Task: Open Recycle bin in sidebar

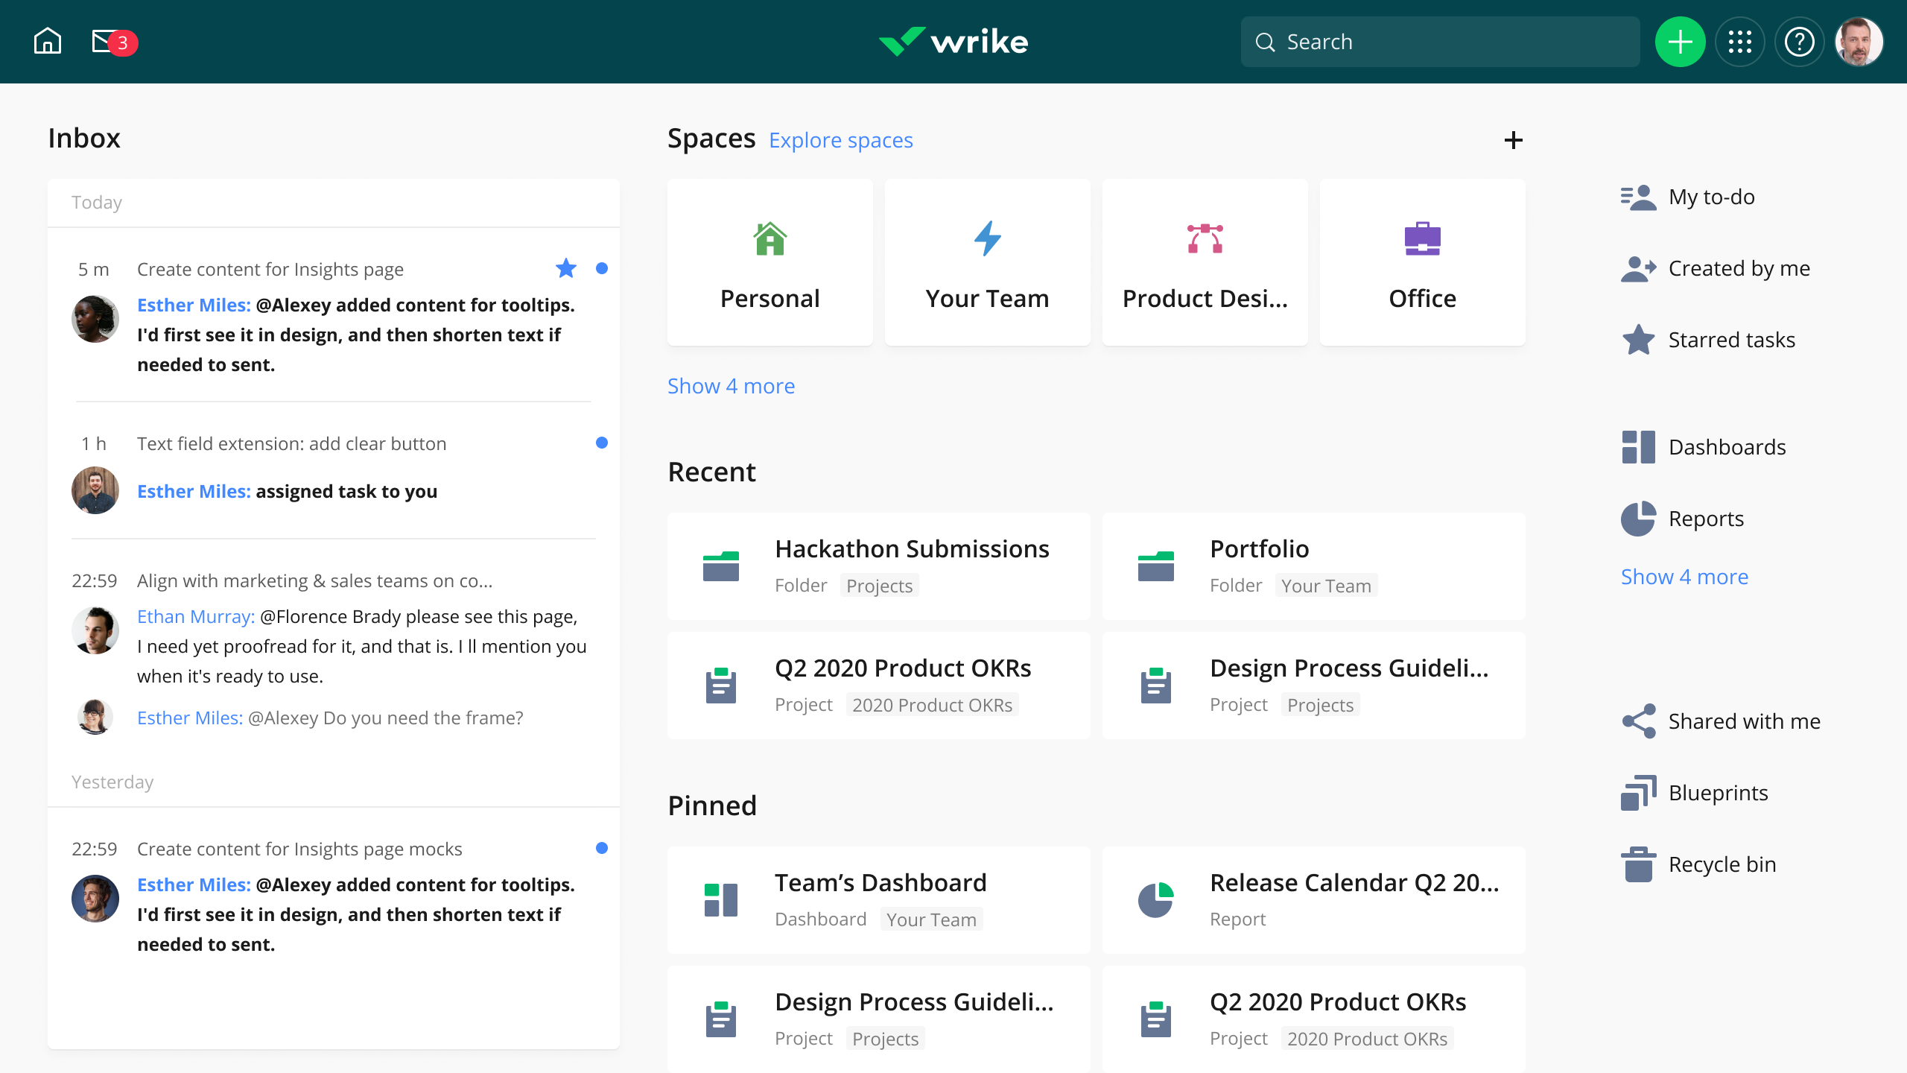Action: tap(1722, 864)
